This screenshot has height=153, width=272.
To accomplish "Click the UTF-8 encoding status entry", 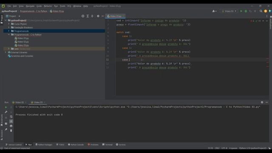I will [x=224, y=148].
